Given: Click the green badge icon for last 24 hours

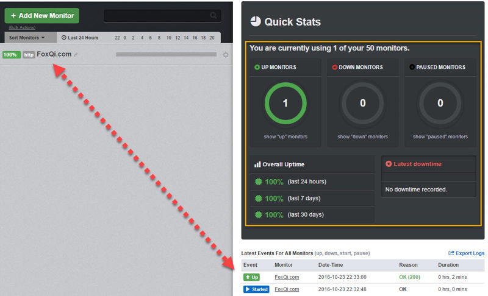Looking at the screenshot, I should [x=258, y=181].
